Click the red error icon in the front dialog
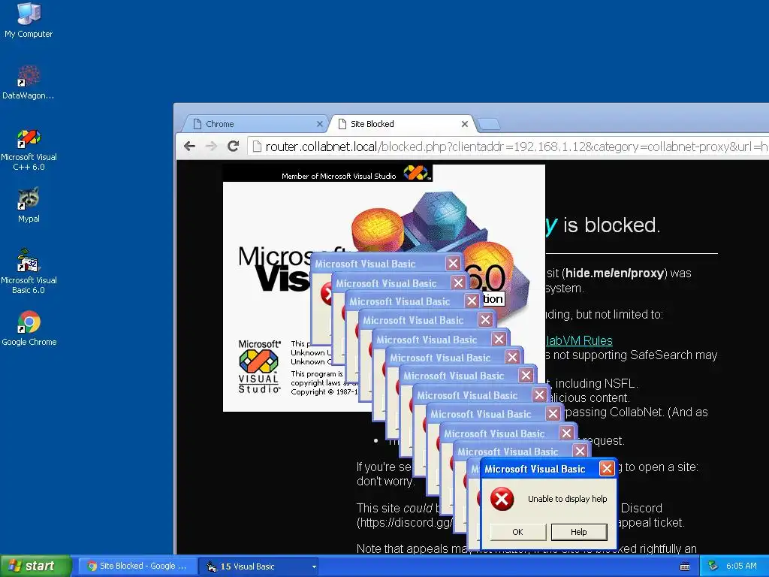 [x=502, y=499]
